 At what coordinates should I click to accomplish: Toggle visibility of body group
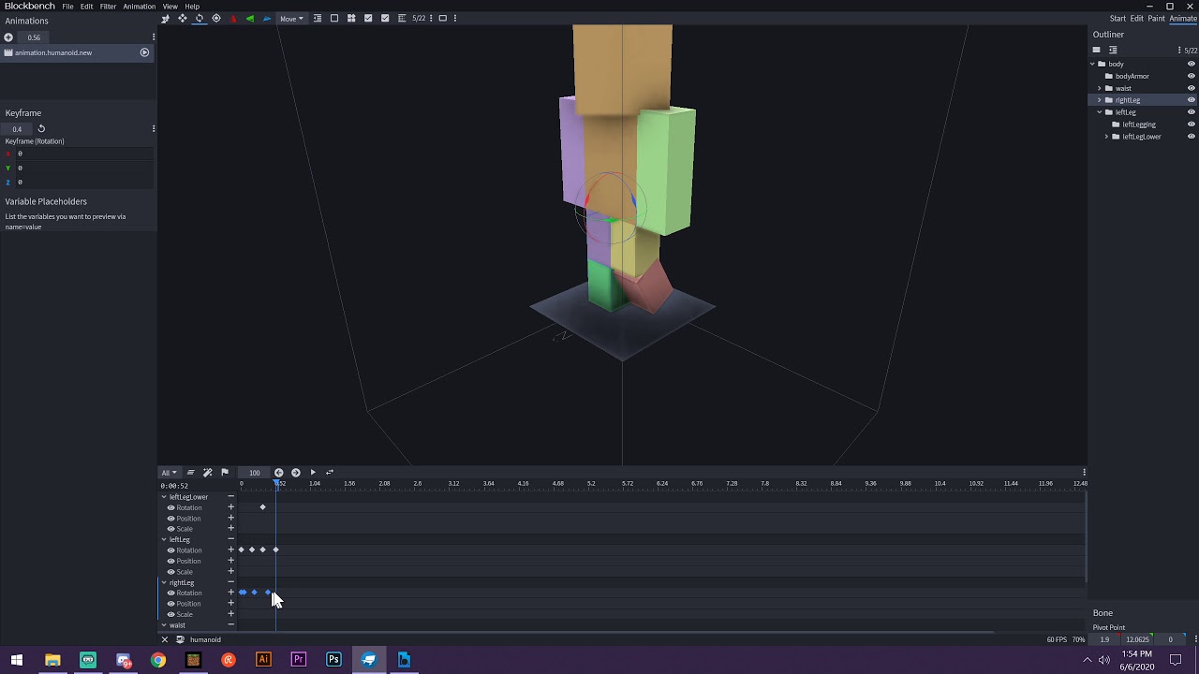click(1192, 65)
